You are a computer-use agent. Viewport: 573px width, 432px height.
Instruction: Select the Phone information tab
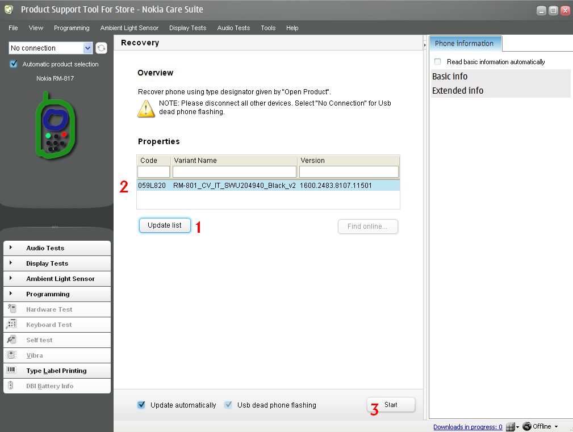click(x=465, y=44)
